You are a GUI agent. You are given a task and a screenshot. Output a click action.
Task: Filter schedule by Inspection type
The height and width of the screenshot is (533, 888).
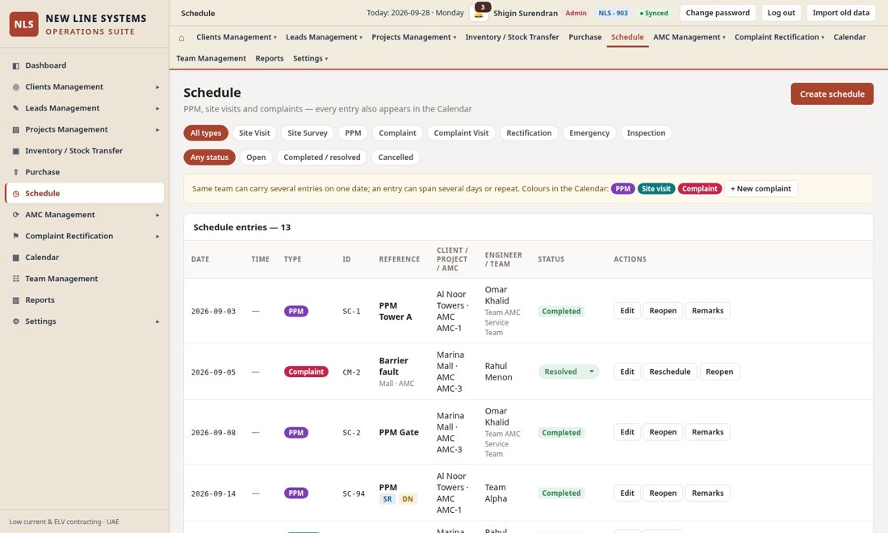coord(646,133)
